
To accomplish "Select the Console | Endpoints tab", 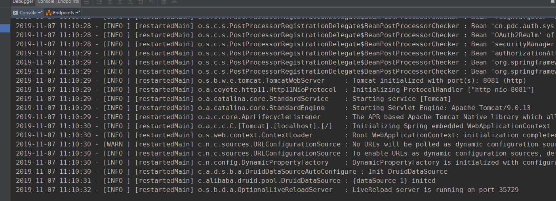I will [x=58, y=2].
